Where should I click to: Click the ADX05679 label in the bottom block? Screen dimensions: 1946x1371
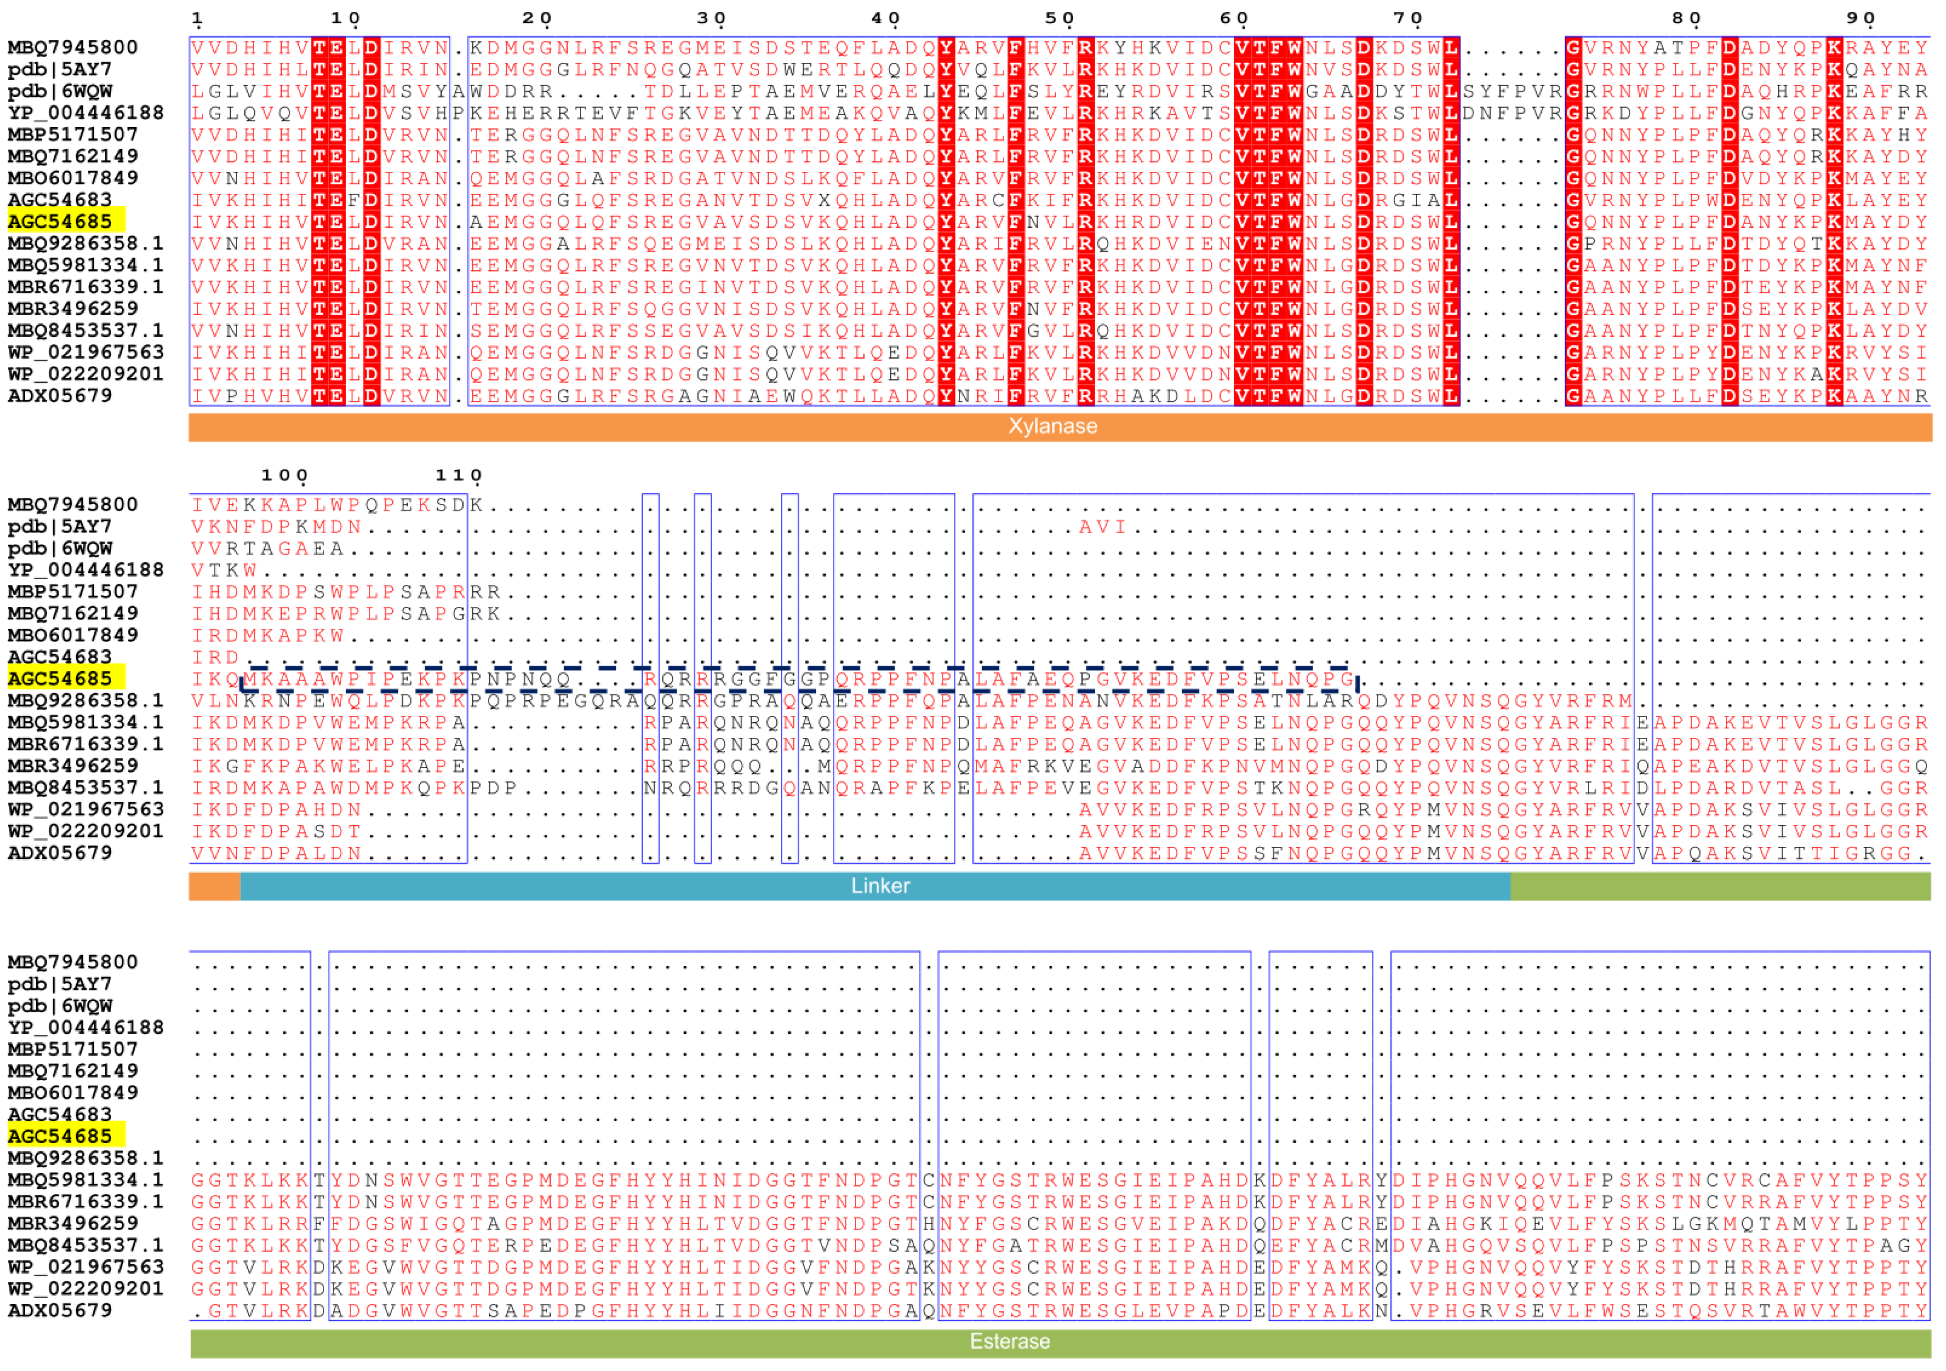point(60,1311)
